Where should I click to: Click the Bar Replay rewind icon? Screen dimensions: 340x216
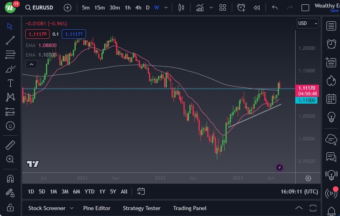[257, 8]
